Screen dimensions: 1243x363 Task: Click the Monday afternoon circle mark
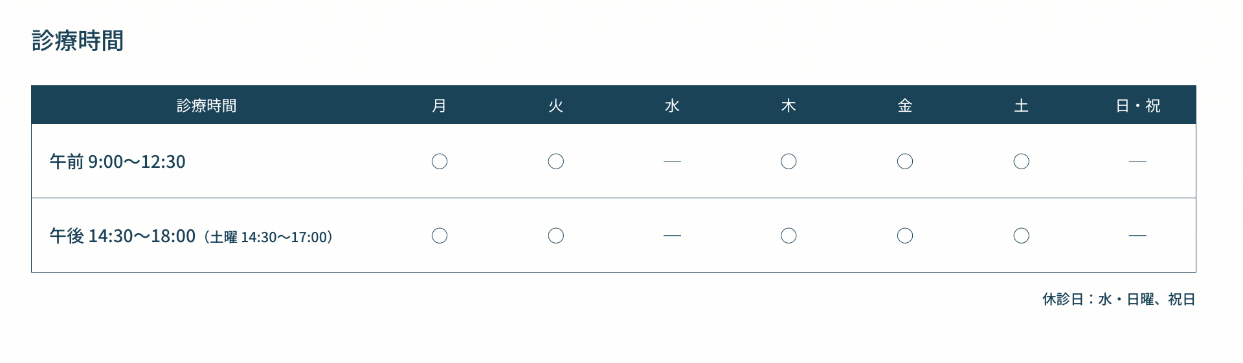point(440,236)
